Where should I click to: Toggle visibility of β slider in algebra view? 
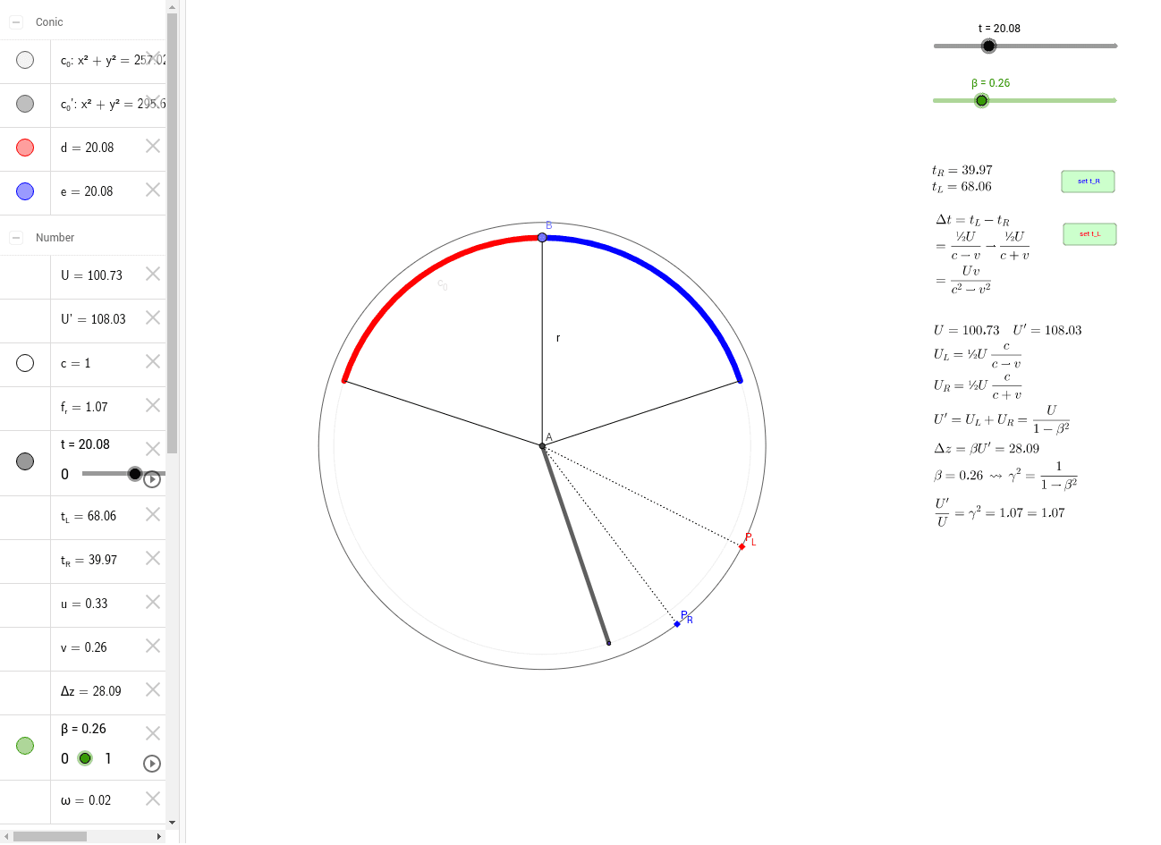(x=25, y=746)
